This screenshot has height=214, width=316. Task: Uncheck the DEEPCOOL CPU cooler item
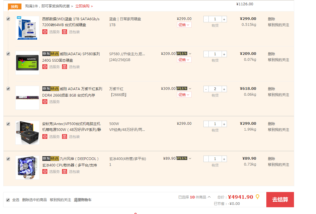click(8, 159)
